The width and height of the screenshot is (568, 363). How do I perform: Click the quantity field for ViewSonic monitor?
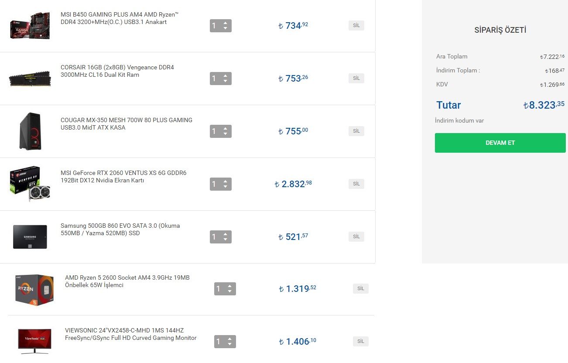(219, 342)
